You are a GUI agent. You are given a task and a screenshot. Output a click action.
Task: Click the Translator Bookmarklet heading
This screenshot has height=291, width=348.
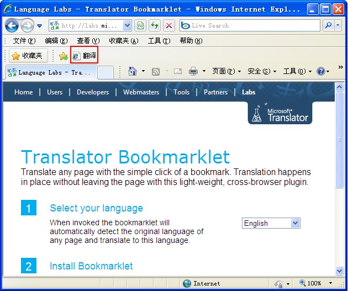pyautogui.click(x=125, y=157)
